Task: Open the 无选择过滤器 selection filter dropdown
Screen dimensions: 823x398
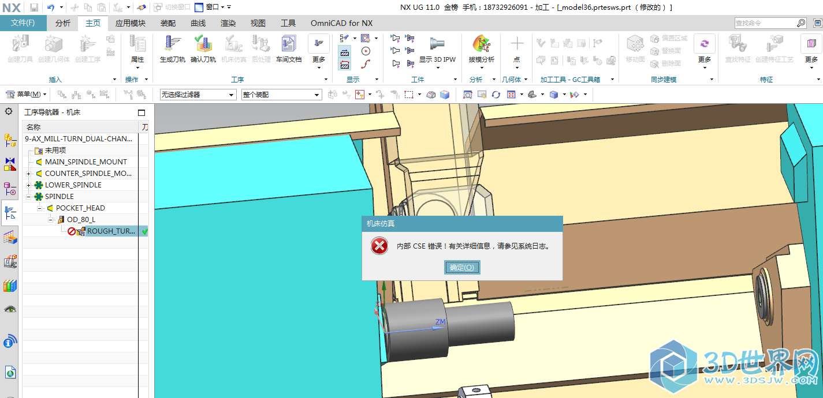Action: pos(198,95)
